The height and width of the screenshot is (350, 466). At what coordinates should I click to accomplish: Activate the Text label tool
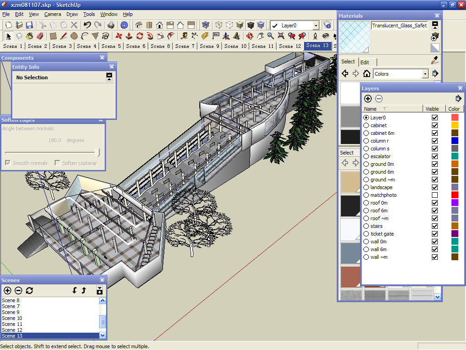[x=216, y=36]
